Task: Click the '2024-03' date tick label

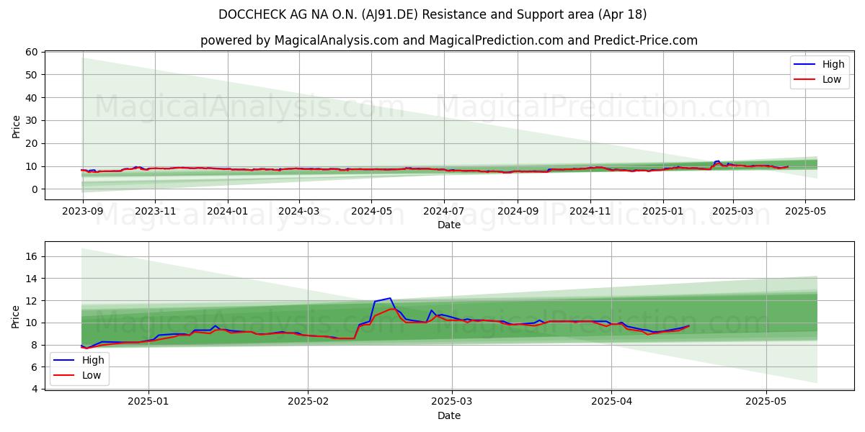Action: (x=298, y=212)
